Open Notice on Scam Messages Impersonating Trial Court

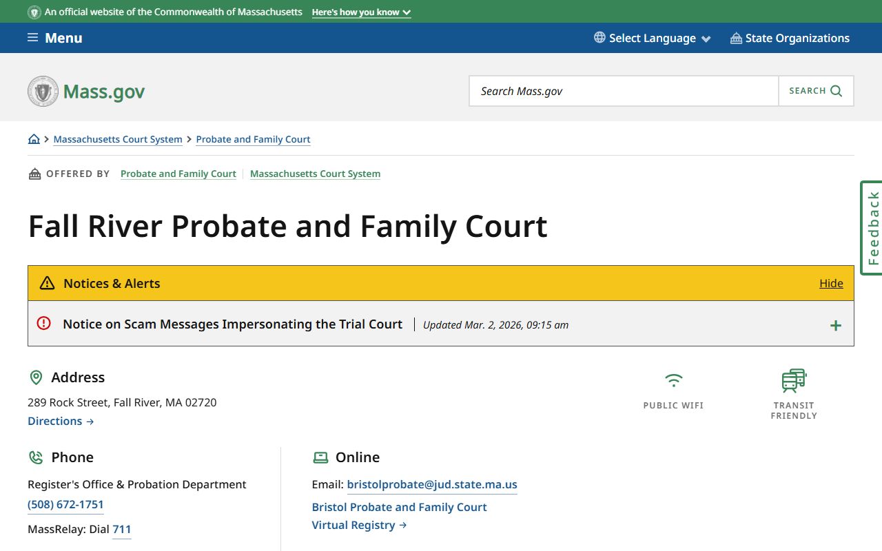[232, 324]
